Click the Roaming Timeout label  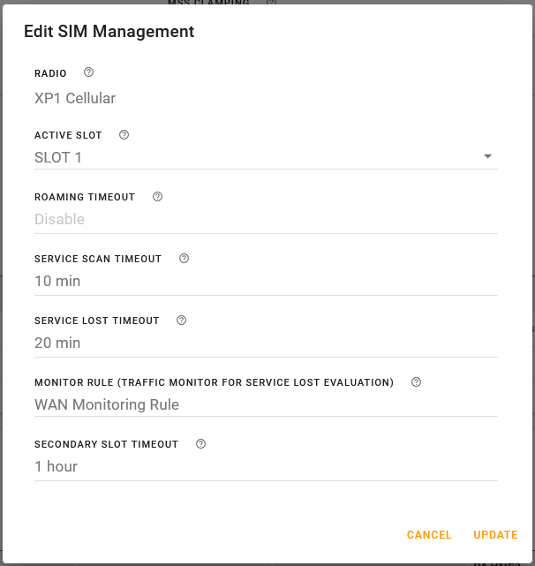(x=85, y=197)
